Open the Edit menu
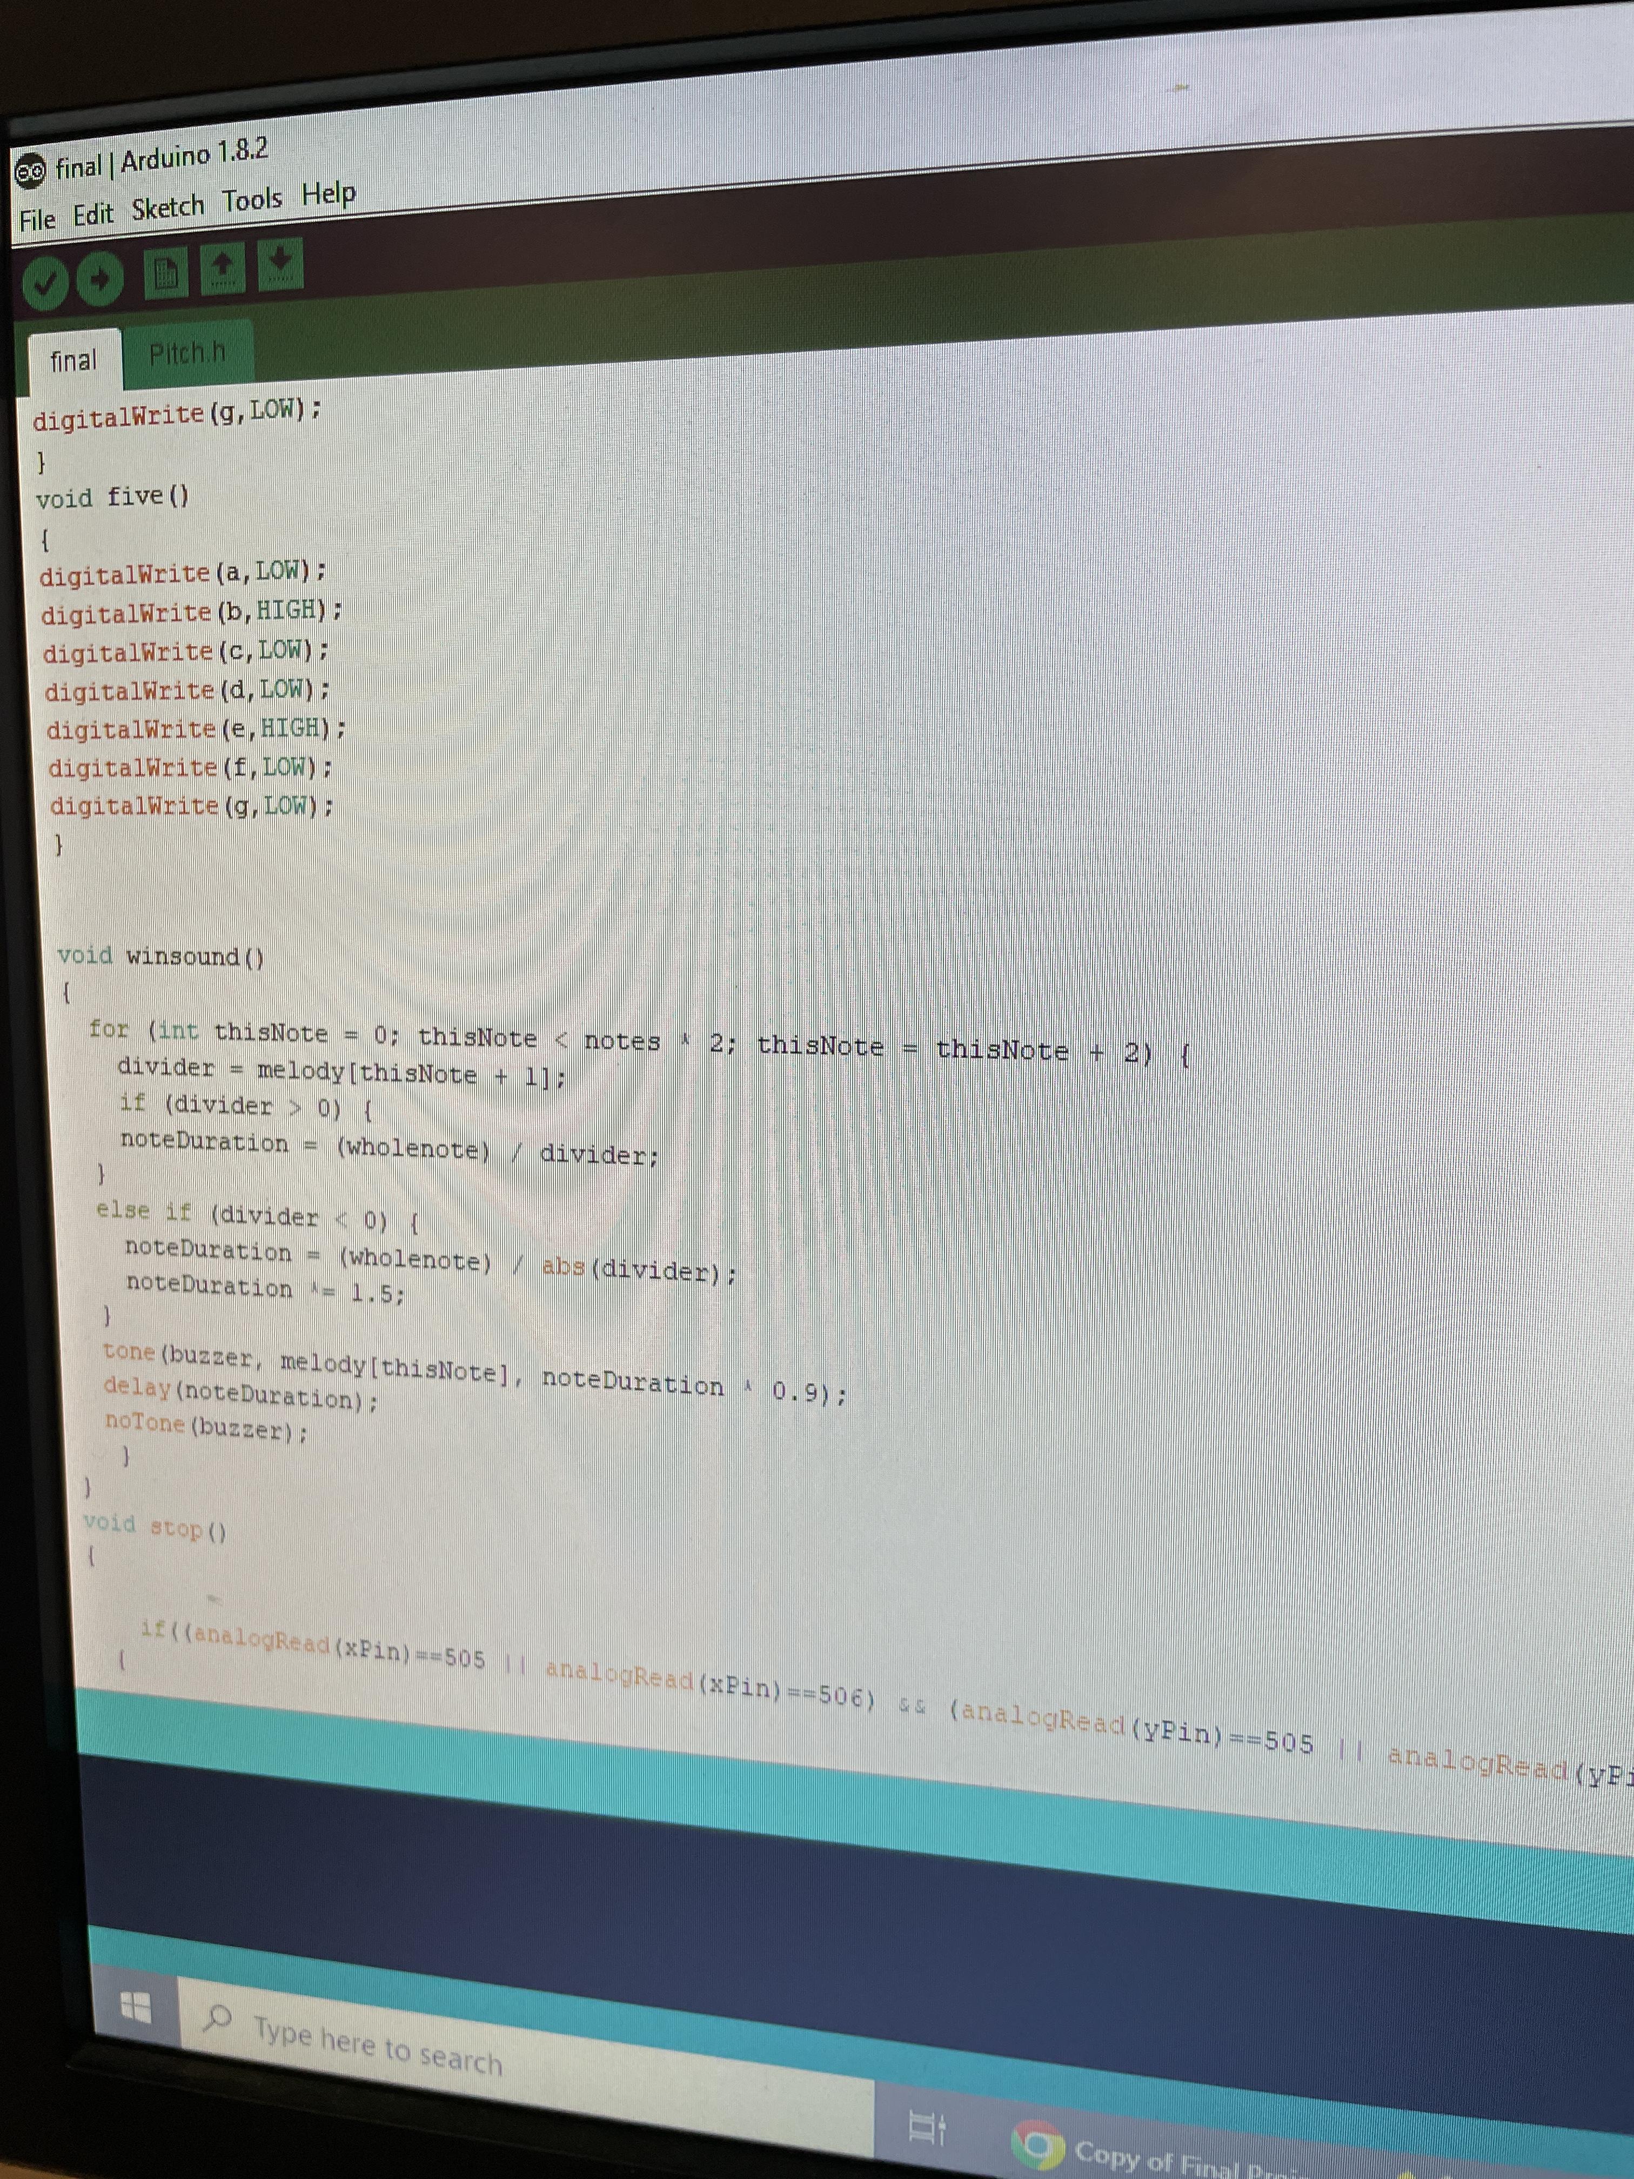This screenshot has width=1634, height=2179. [93, 213]
